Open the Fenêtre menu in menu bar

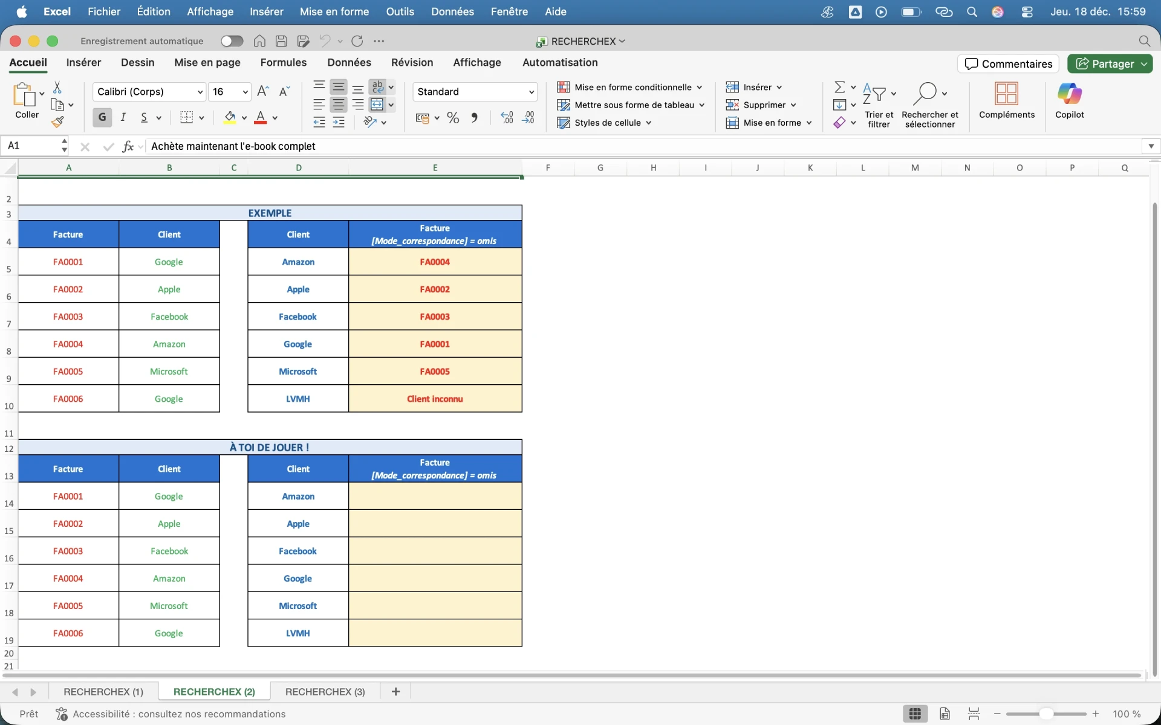click(509, 11)
